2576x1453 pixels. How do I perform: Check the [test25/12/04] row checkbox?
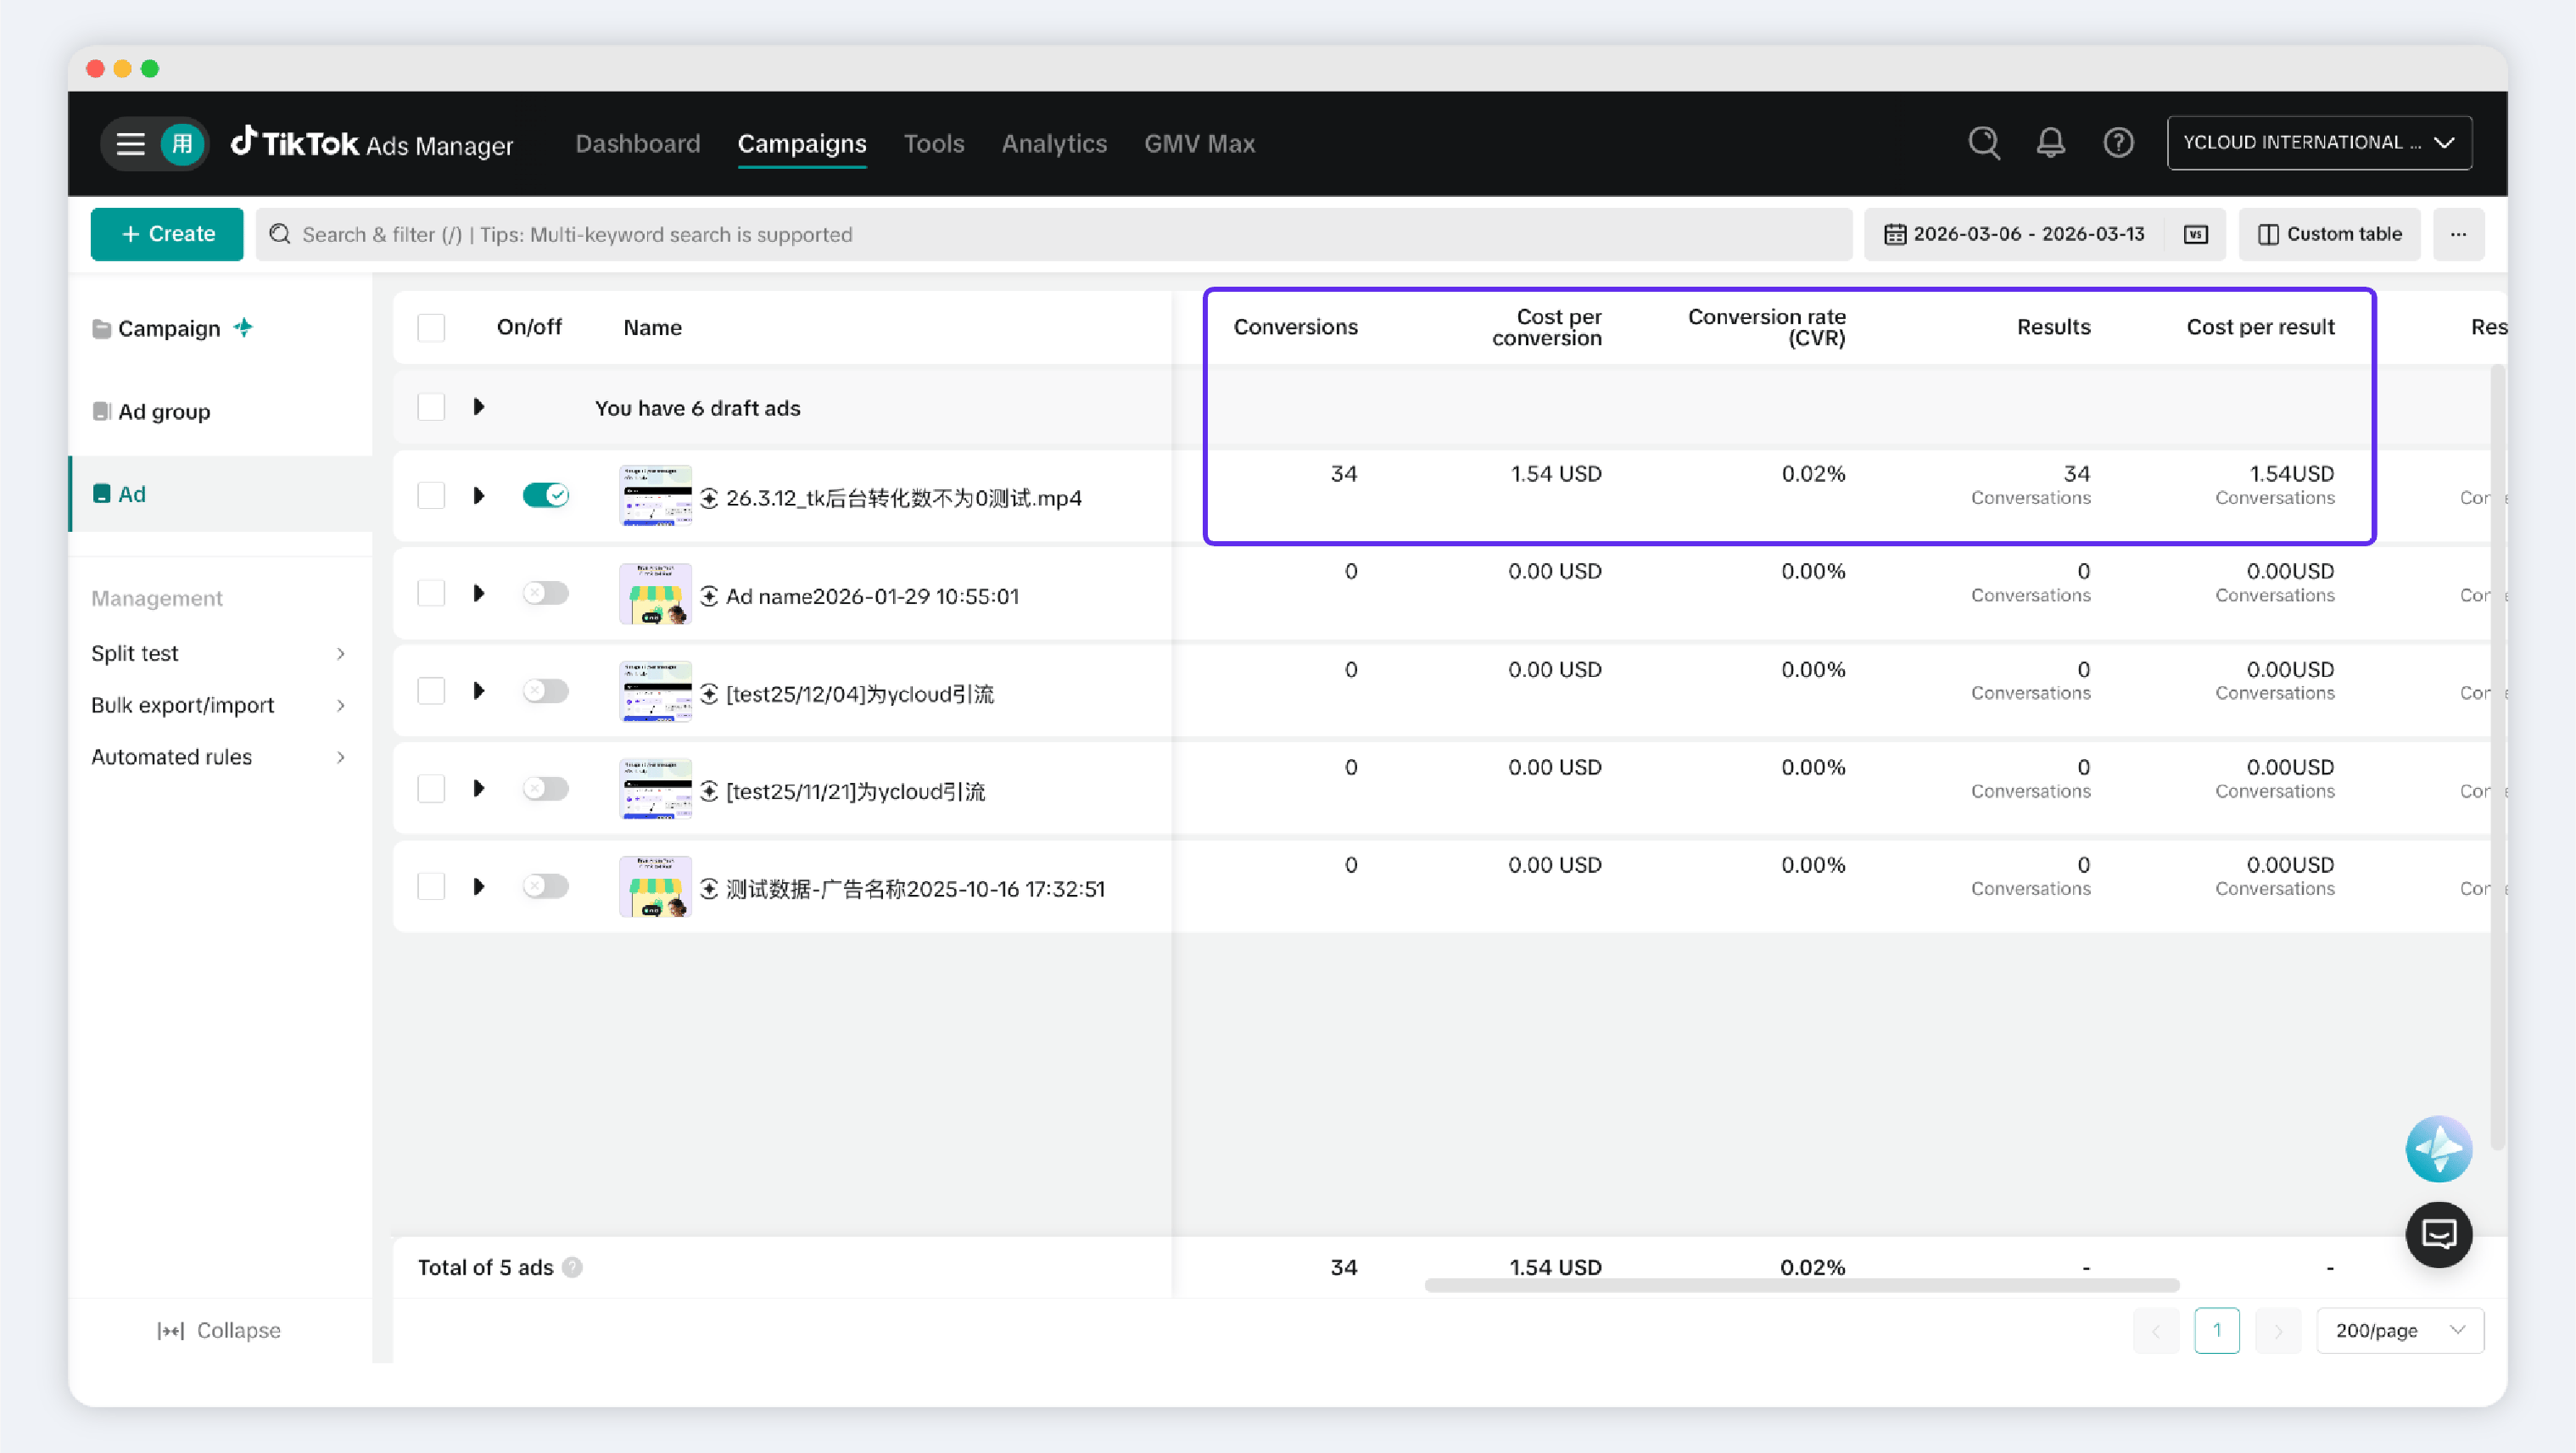(431, 691)
